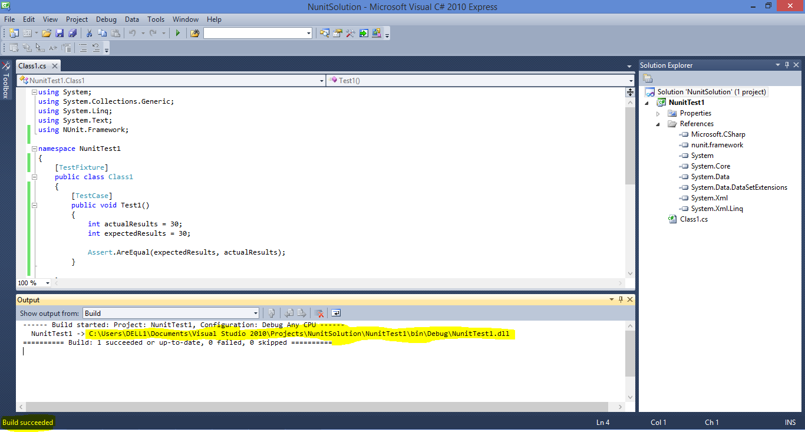Jump to next message in the Output pane
This screenshot has height=432, width=805.
click(x=302, y=313)
